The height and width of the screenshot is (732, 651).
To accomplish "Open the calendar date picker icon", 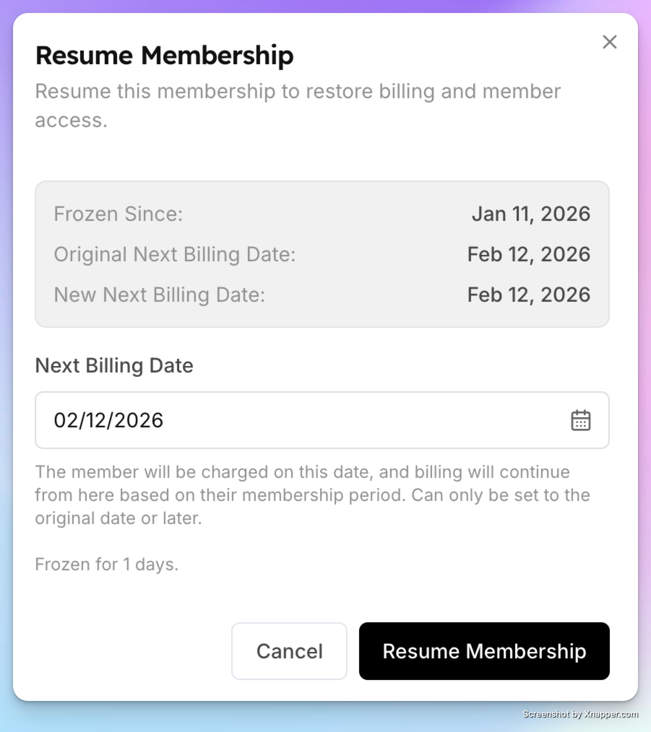I will coord(581,420).
